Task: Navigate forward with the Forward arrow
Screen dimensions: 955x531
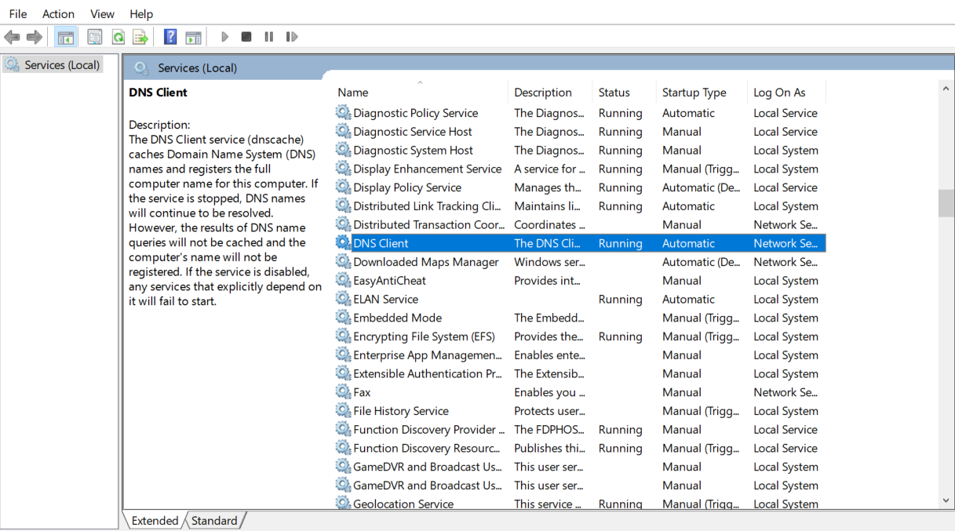Action: point(34,36)
